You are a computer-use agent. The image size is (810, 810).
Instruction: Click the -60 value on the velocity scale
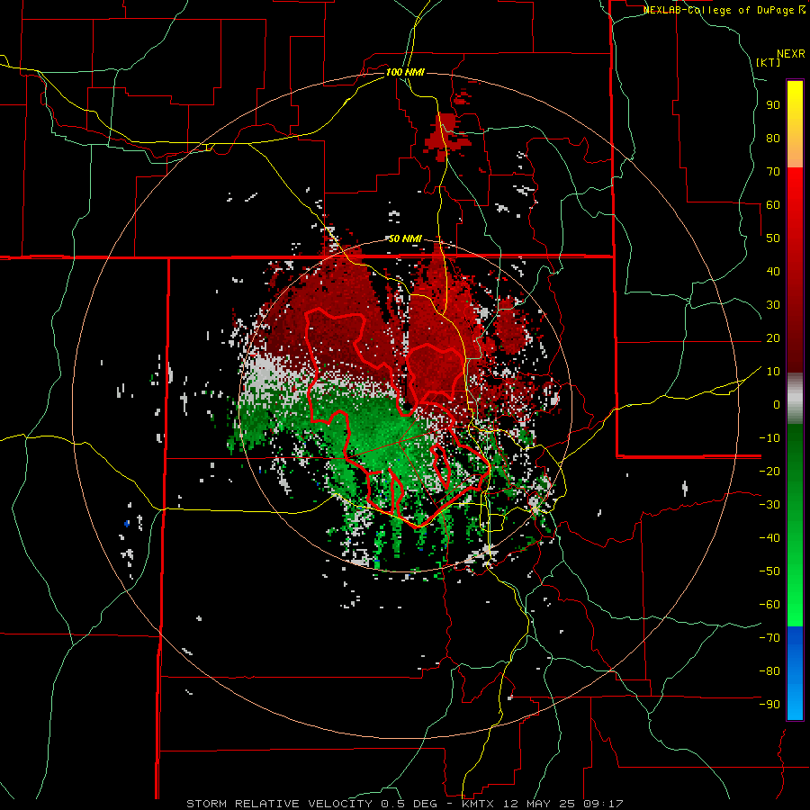click(769, 605)
